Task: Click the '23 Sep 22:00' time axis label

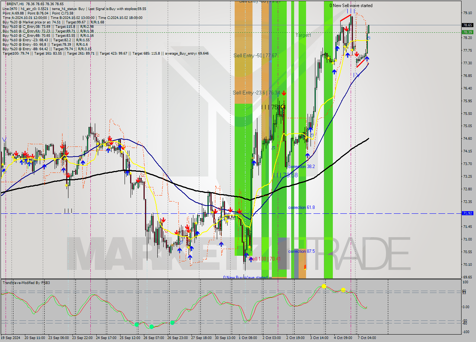Action: [83, 338]
